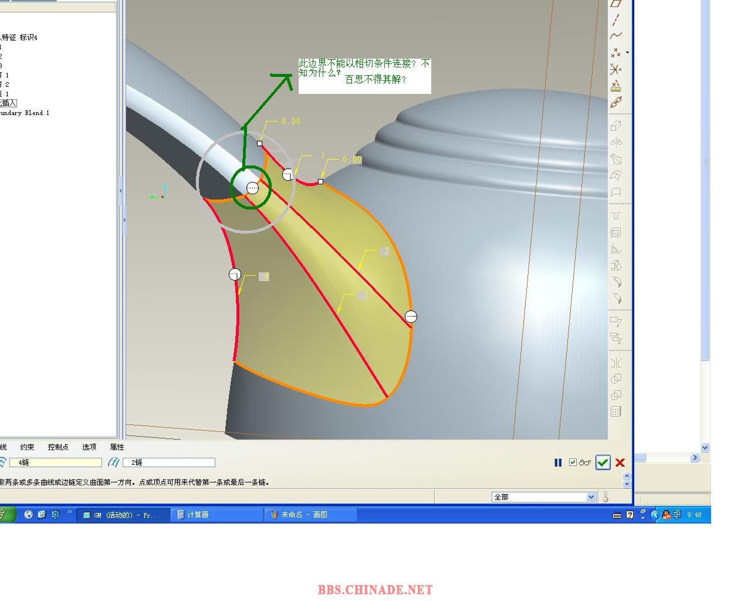
Task: Click the first direction 4链 collector
Action: (56, 462)
